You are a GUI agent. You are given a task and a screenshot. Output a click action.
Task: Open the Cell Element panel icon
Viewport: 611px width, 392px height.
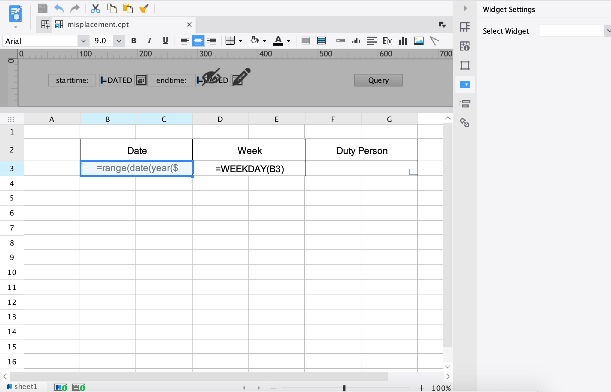[465, 27]
